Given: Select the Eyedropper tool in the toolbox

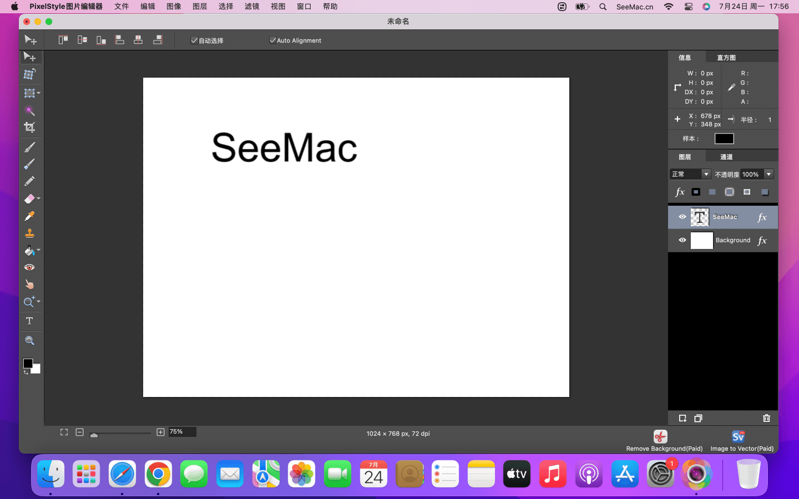Looking at the screenshot, I should tap(29, 216).
